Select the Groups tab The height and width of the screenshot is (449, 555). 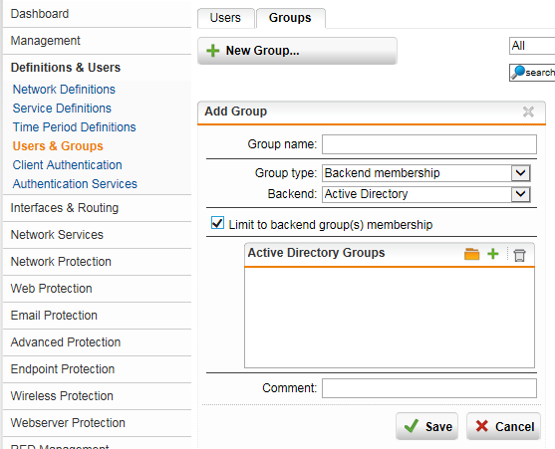point(290,18)
